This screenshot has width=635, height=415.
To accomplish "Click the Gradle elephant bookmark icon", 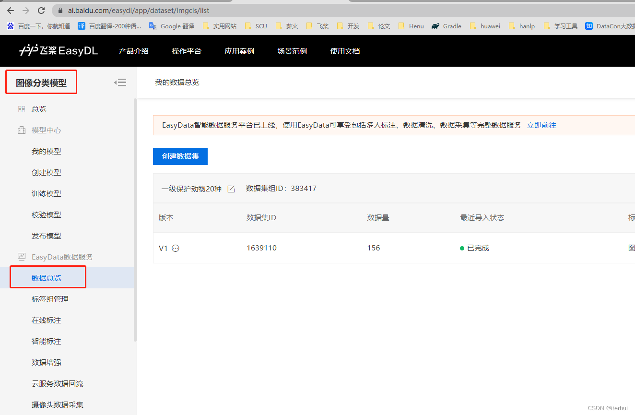I will (x=435, y=26).
